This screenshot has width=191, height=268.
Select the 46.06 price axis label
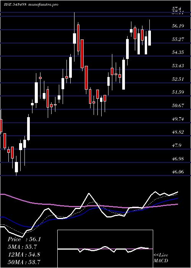[178, 172]
